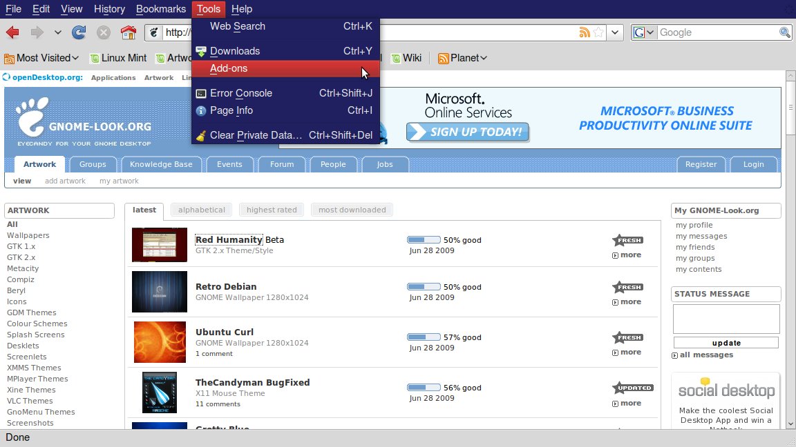Click the Ubuntu Curl 57% rating bar

click(x=424, y=337)
